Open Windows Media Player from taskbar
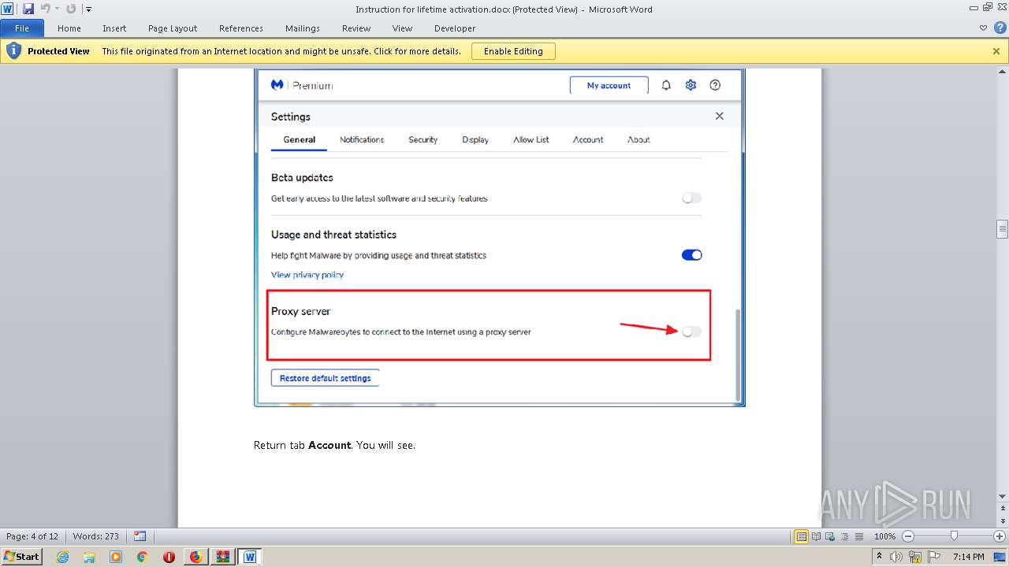The image size is (1009, 567). click(x=116, y=557)
